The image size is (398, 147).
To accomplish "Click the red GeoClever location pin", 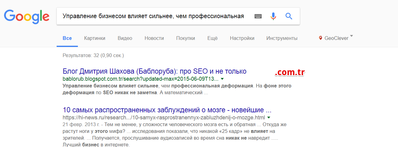I will [321, 38].
